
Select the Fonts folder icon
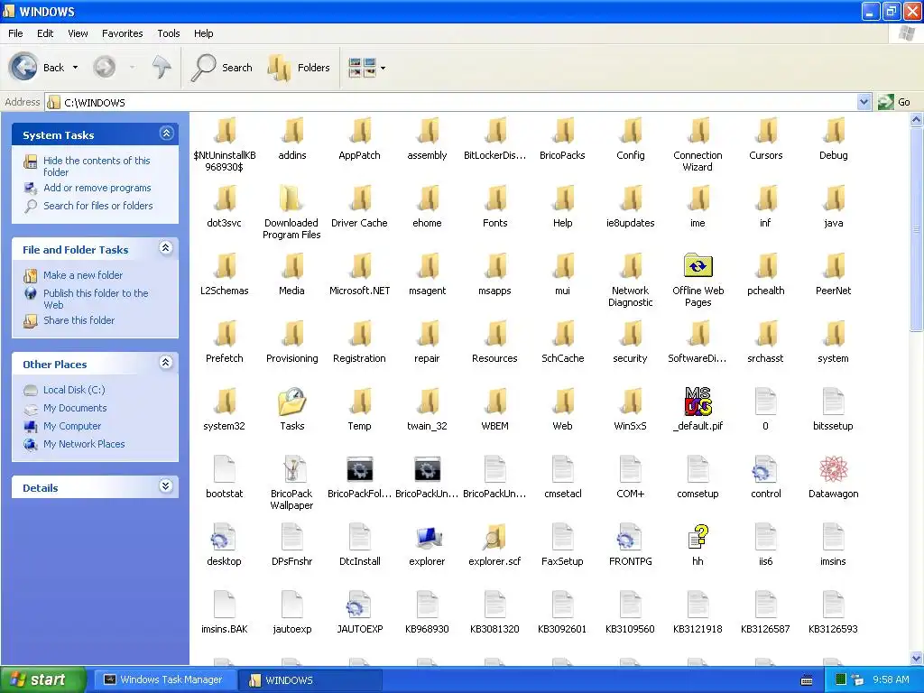pos(495,199)
